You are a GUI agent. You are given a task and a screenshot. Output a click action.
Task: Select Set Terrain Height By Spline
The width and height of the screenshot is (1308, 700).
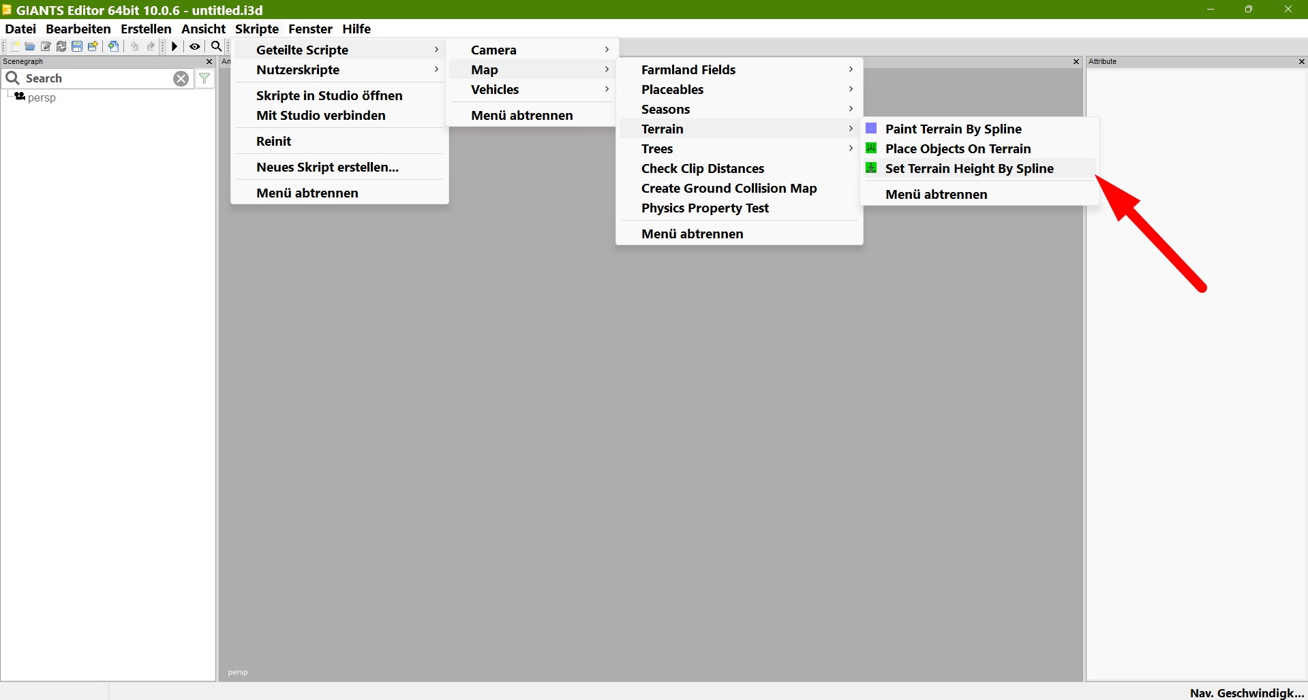(x=969, y=168)
